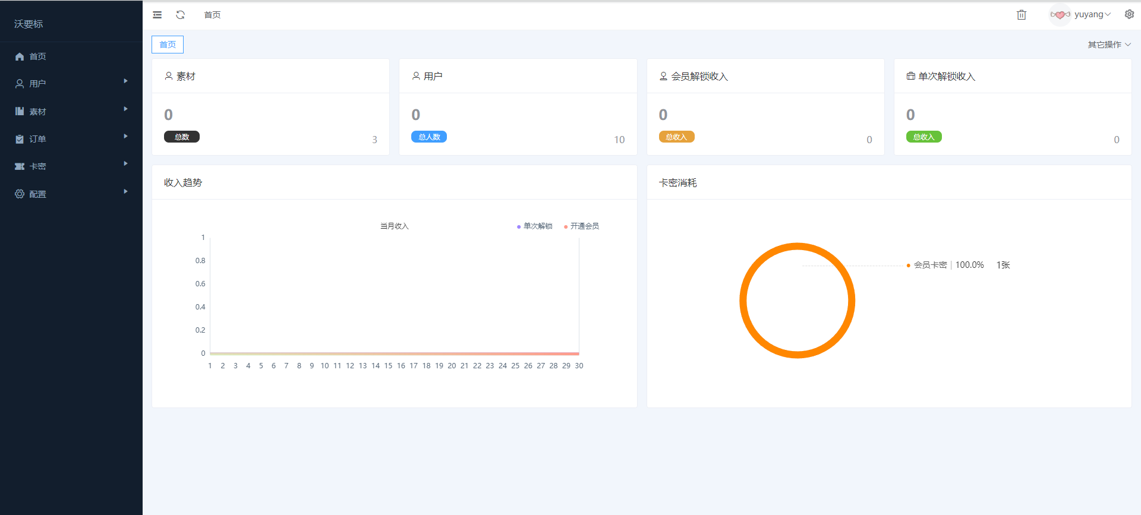Viewport: 1141px width, 515px height.
Task: Click the 卡密 ticket icon in sidebar
Action: [20, 166]
